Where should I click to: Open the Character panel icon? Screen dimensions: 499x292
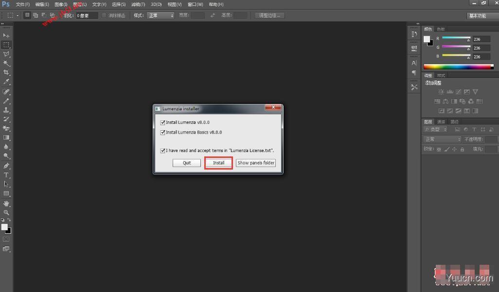pyautogui.click(x=414, y=63)
